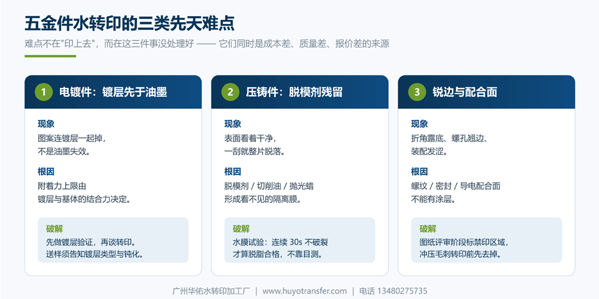Click 现象 label in the 电镀件 card

coord(46,124)
